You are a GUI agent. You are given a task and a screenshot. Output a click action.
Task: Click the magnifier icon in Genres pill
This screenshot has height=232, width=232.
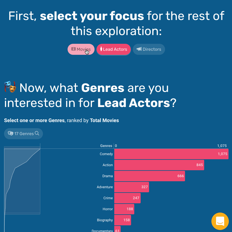pyautogui.click(x=37, y=133)
